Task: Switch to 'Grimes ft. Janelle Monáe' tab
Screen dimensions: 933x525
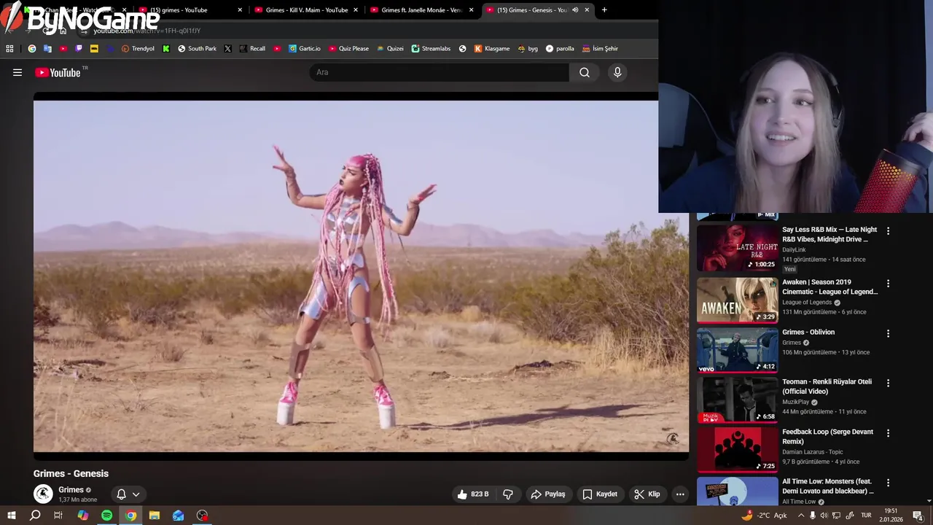Action: 419,10
